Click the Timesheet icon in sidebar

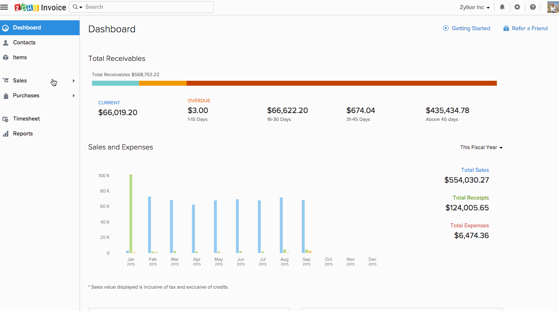[5, 119]
